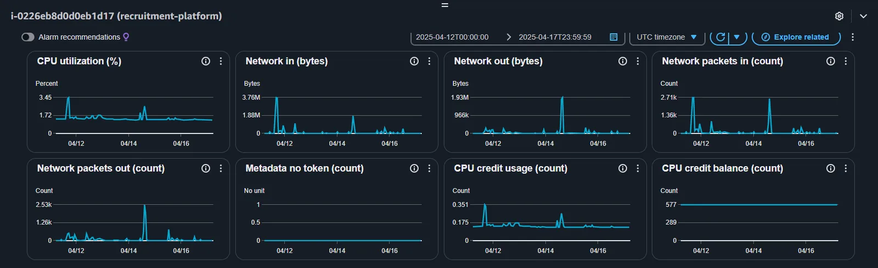This screenshot has height=268, width=878.
Task: Click the Network in (bytes) title
Action: 286,61
